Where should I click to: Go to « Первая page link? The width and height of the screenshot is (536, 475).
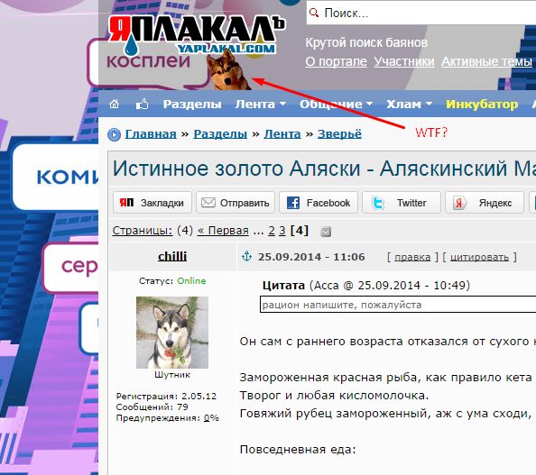click(223, 231)
